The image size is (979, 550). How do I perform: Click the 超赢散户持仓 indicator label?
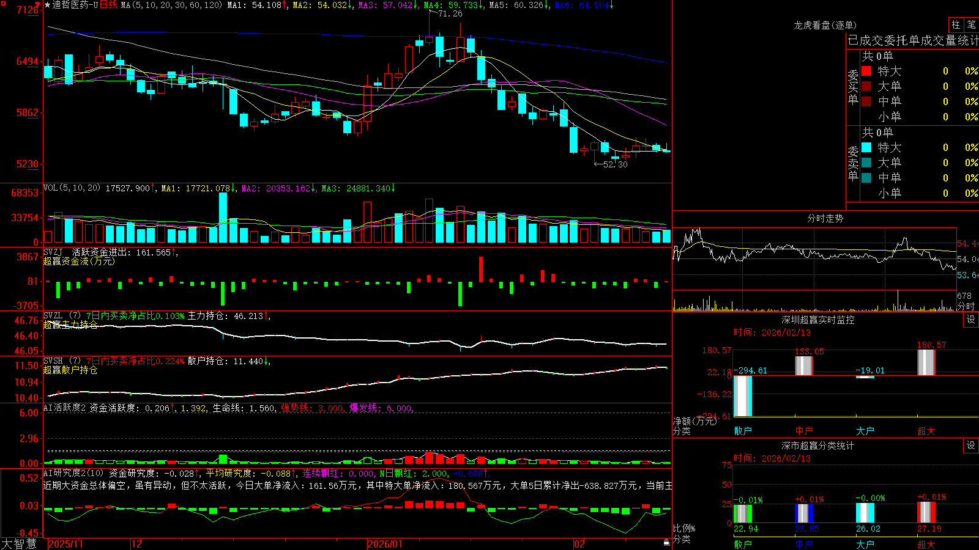tap(70, 370)
